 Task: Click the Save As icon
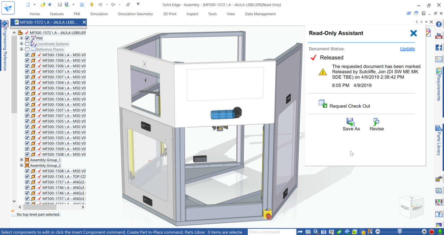click(x=351, y=122)
